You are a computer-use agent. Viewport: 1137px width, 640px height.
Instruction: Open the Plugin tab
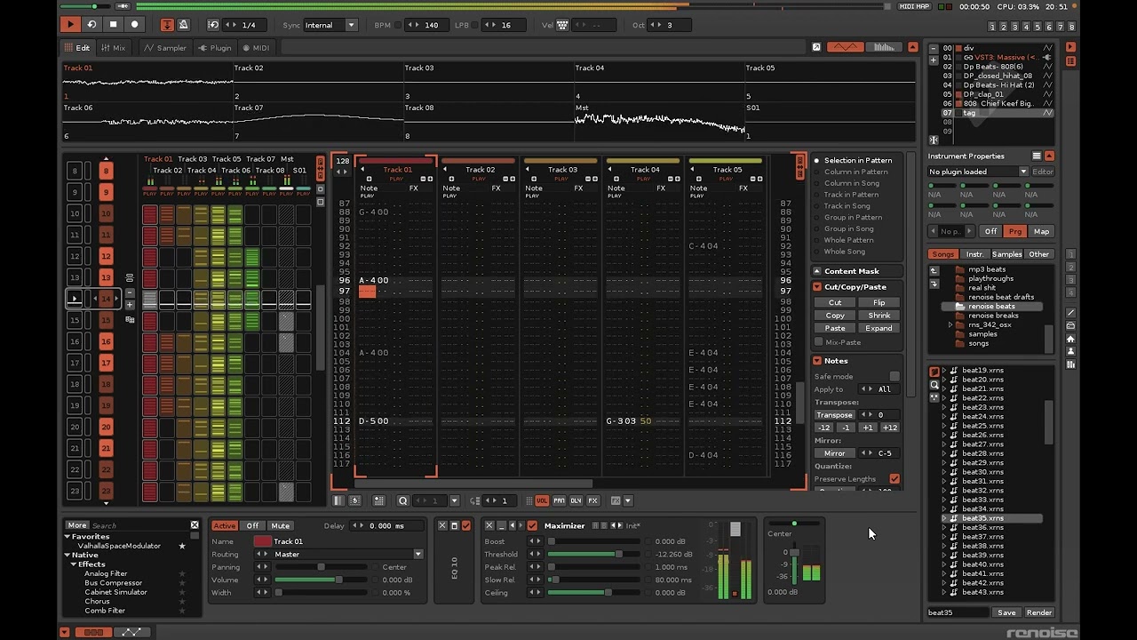[215, 48]
